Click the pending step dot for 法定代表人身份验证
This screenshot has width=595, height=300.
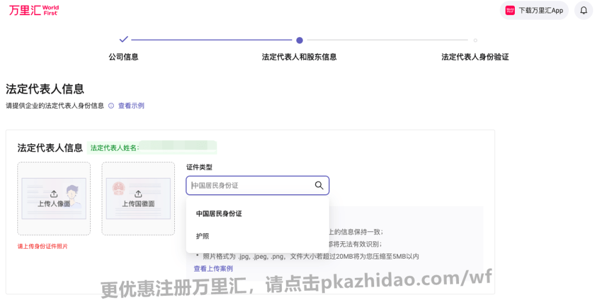(475, 40)
